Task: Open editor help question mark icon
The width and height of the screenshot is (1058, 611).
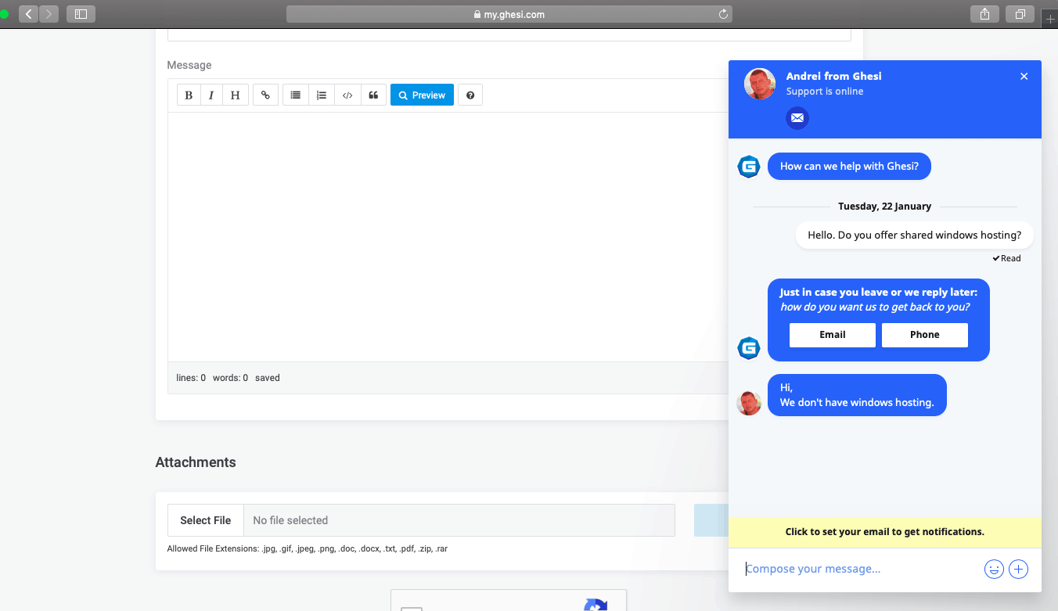Action: click(470, 95)
